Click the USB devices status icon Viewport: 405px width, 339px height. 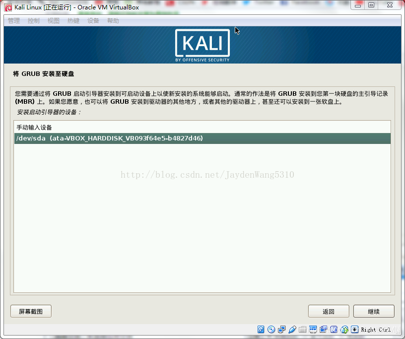292,330
